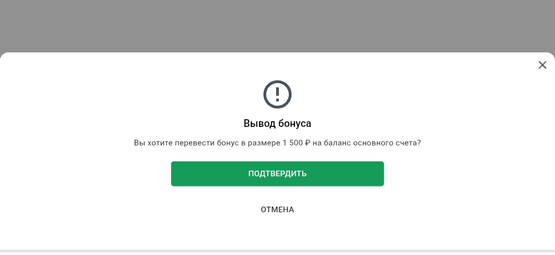Cancel the bonus withdrawal request
Image resolution: width=555 pixels, height=255 pixels.
(x=277, y=210)
